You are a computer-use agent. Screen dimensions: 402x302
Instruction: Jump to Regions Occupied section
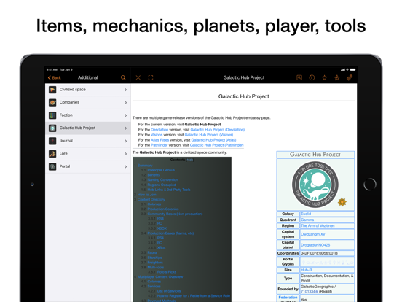(x=162, y=185)
